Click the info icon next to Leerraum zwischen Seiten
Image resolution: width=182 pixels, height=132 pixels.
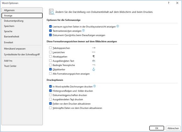(x=118, y=26)
